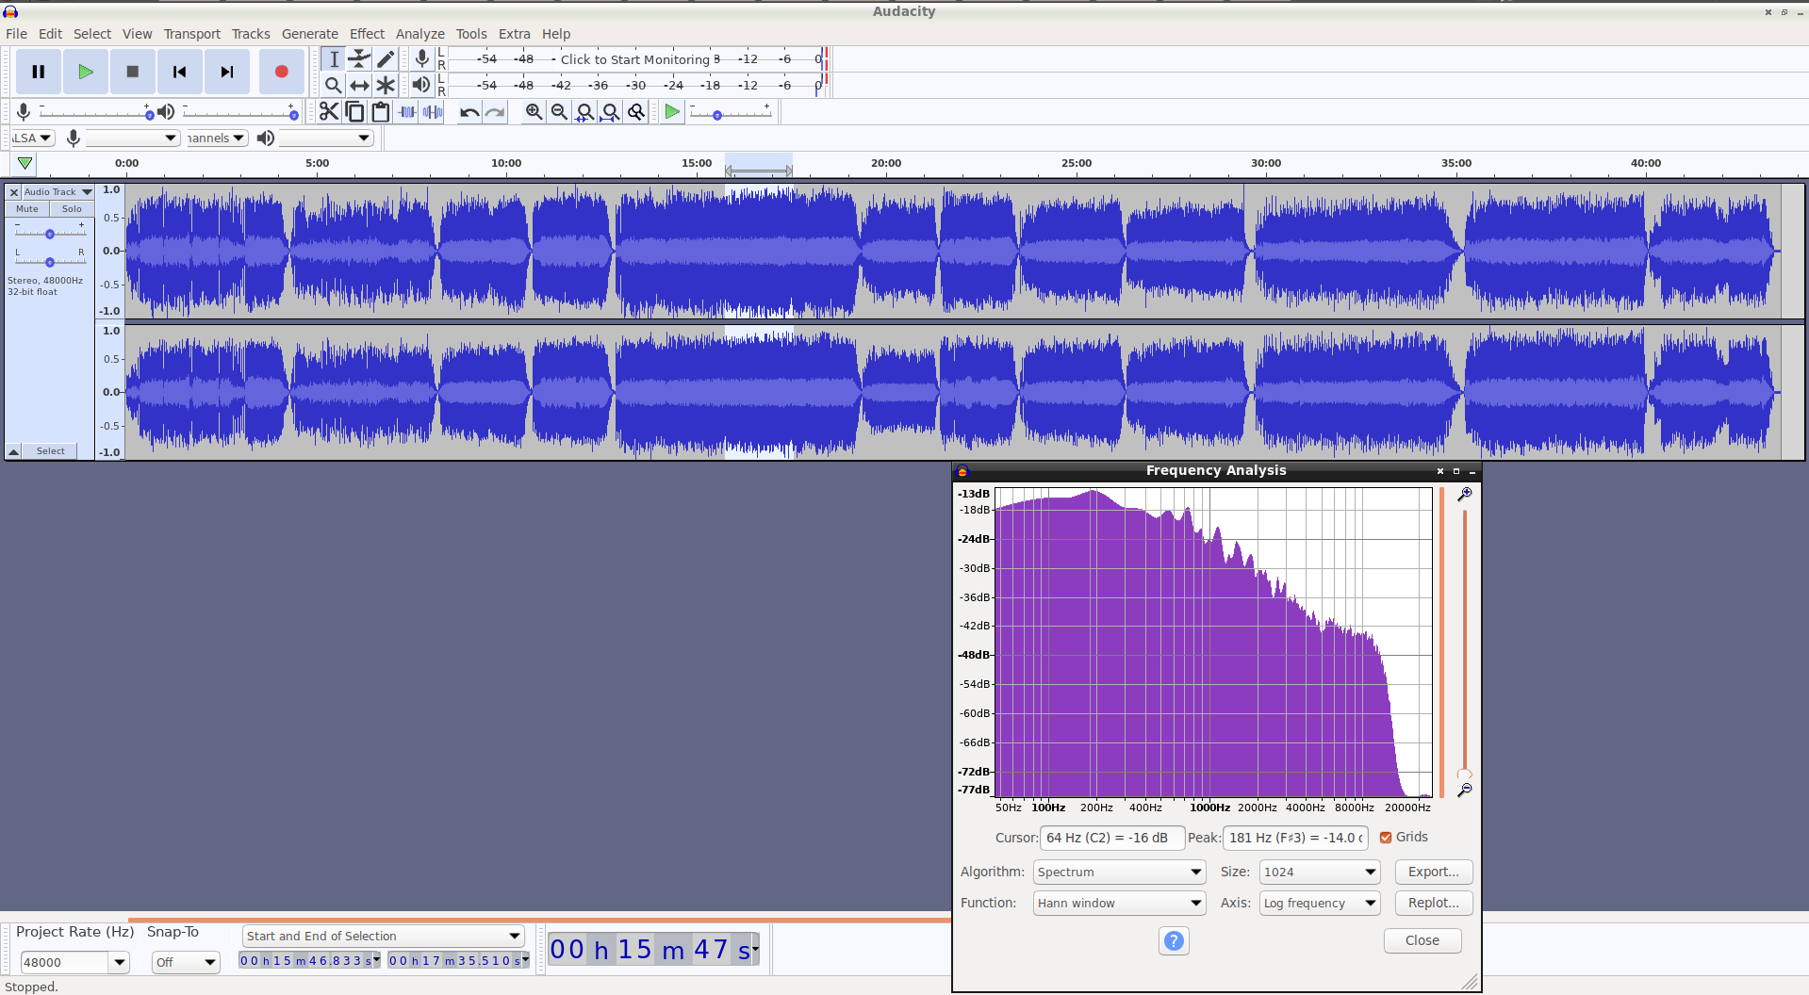Skip to end of track
This screenshot has height=995, width=1809.
(227, 72)
